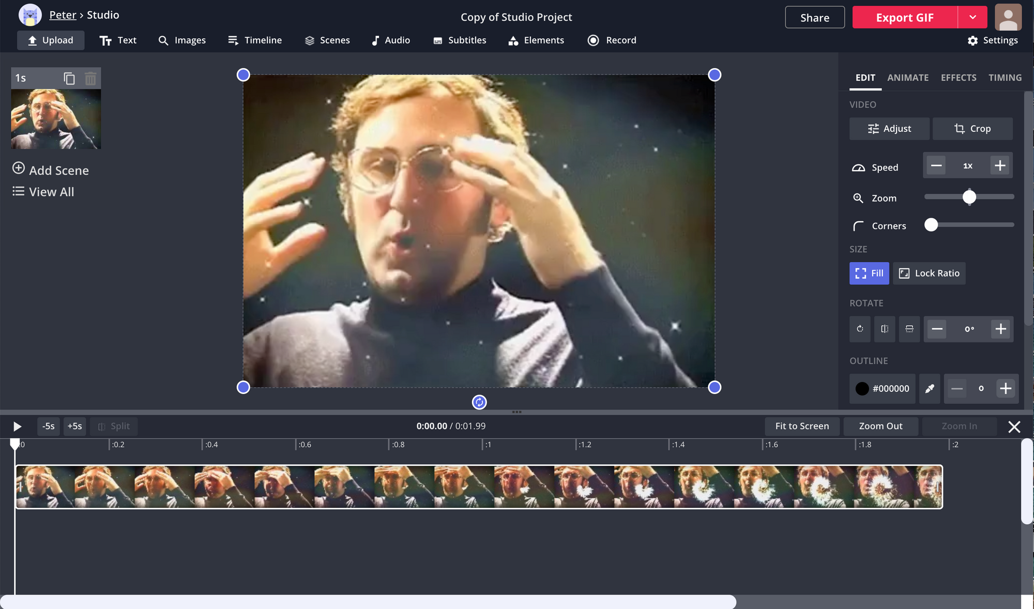Open the EFFECTS tab
Viewport: 1034px width, 609px height.
tap(959, 78)
